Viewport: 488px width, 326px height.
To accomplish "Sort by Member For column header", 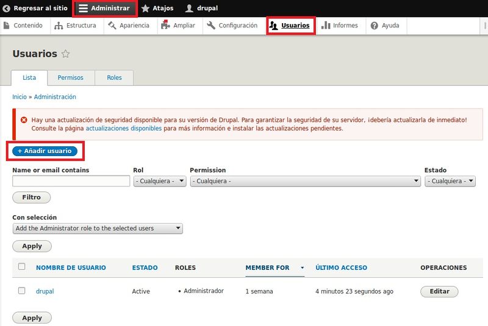I will pos(267,268).
